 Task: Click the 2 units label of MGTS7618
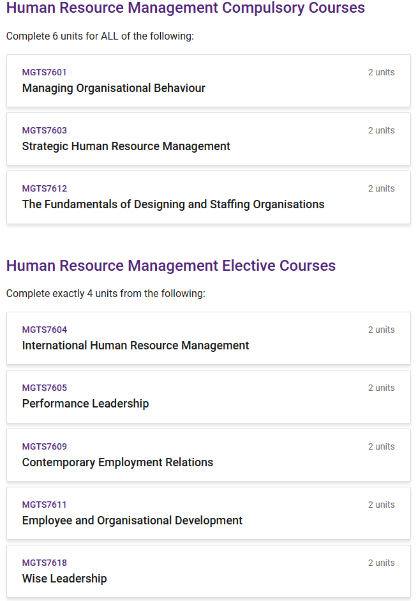[x=381, y=563]
